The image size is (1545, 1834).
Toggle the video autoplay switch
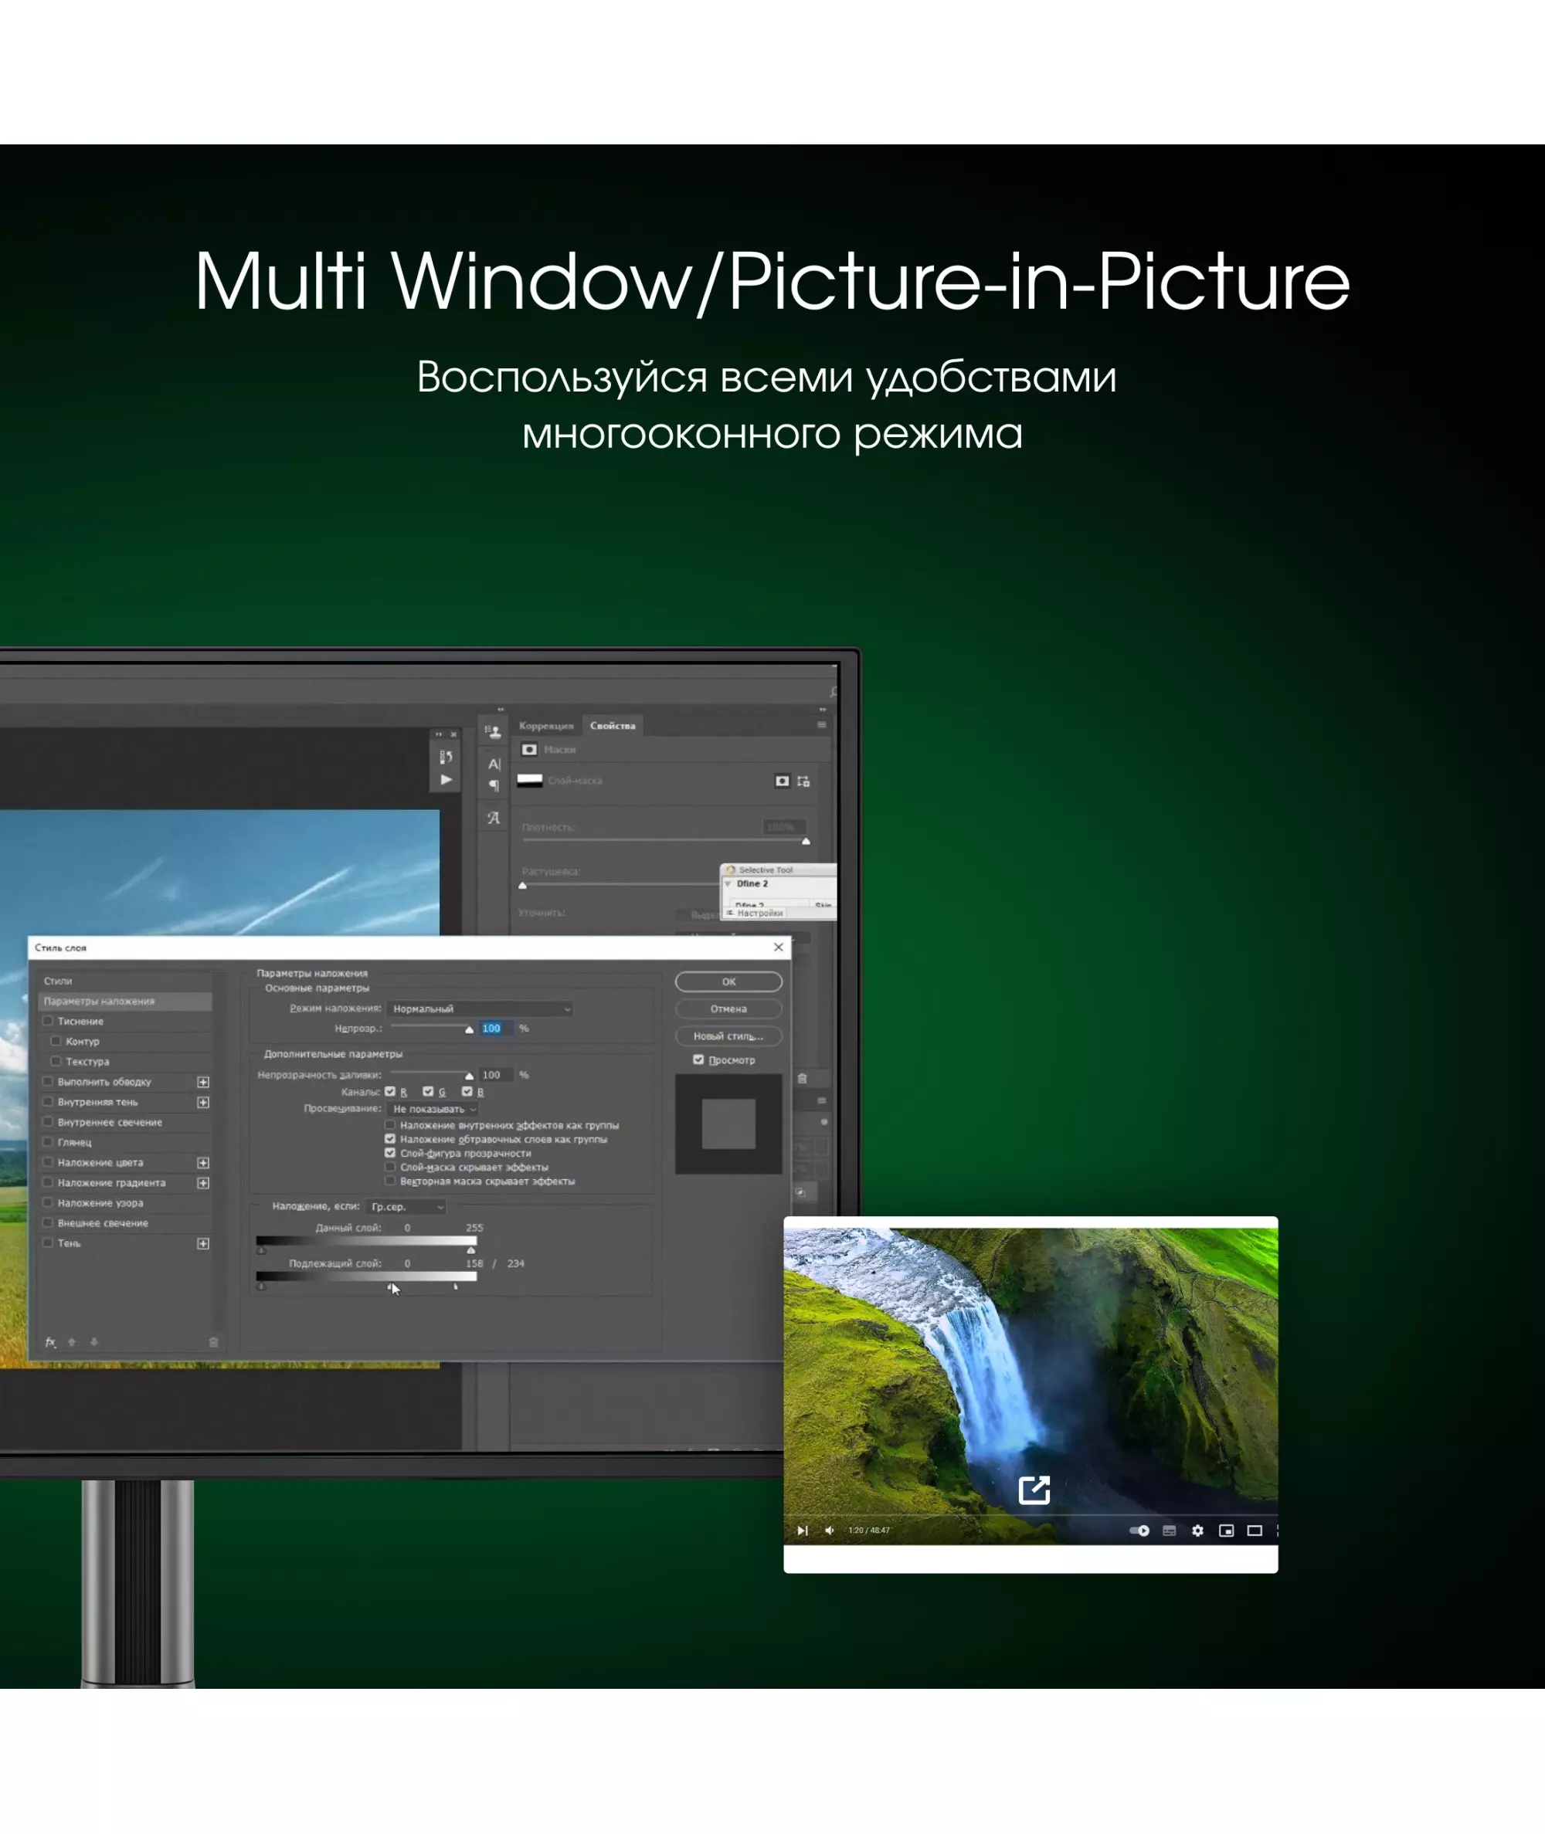(x=1139, y=1531)
